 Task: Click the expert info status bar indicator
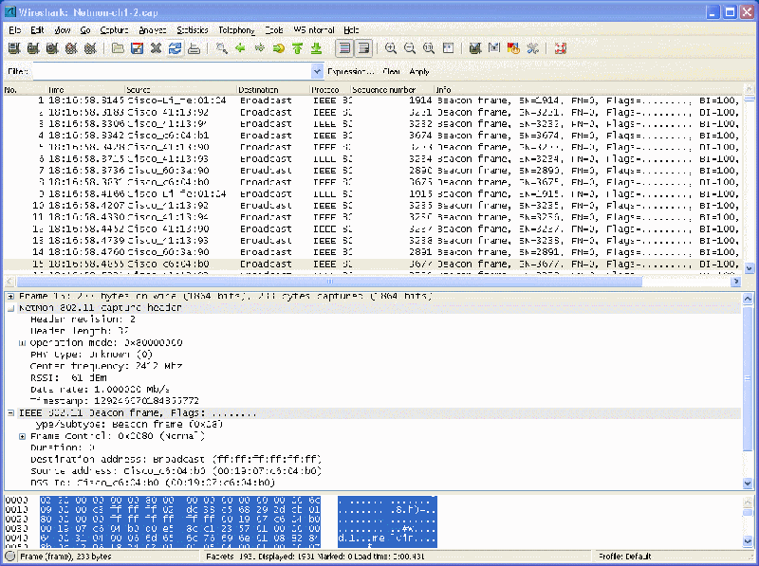pyautogui.click(x=9, y=557)
